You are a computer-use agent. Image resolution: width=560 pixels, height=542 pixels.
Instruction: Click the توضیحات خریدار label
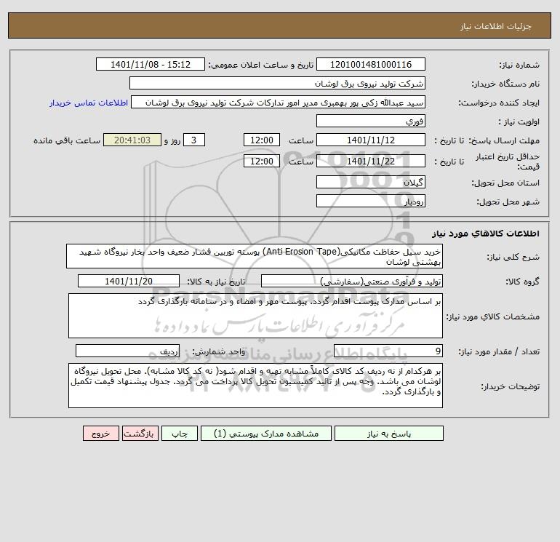pyautogui.click(x=511, y=386)
